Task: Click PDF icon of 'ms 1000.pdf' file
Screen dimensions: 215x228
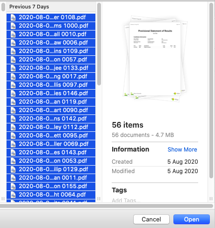Action: point(13,26)
